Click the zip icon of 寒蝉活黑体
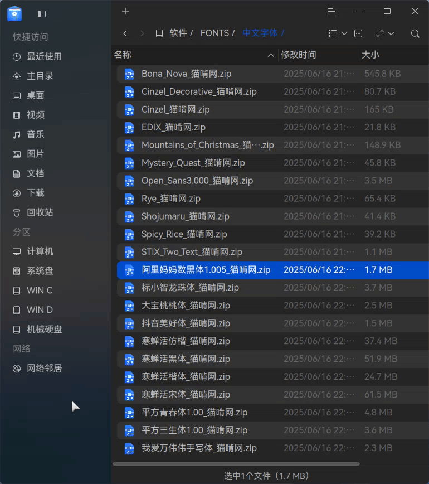The image size is (429, 484). coord(129,359)
